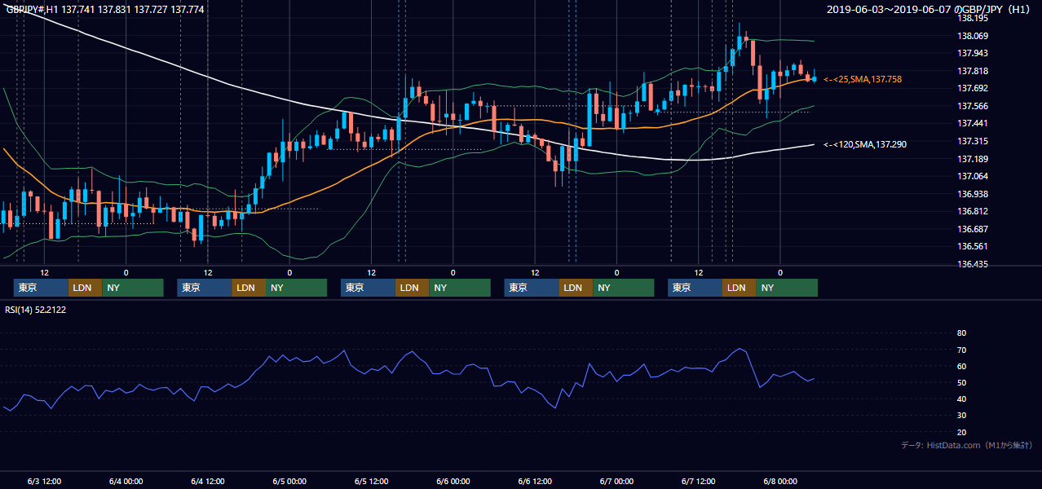Select the 6/3 12:00 time axis label
The width and height of the screenshot is (1042, 489).
click(44, 481)
